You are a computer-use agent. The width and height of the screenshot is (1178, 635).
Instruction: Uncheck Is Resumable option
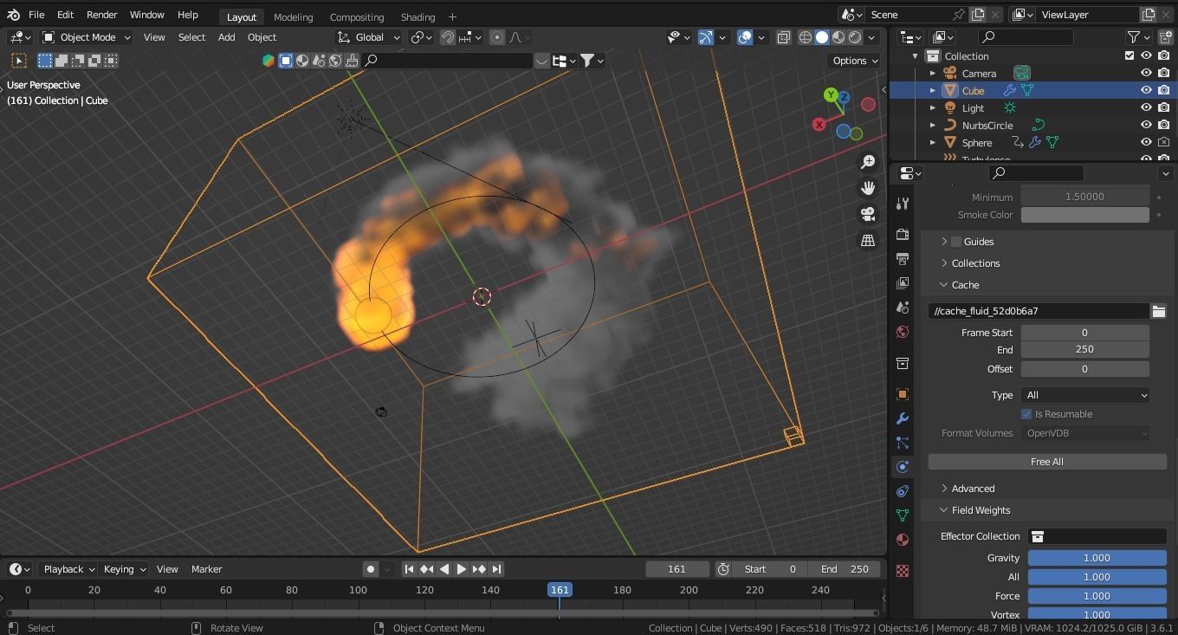1026,414
